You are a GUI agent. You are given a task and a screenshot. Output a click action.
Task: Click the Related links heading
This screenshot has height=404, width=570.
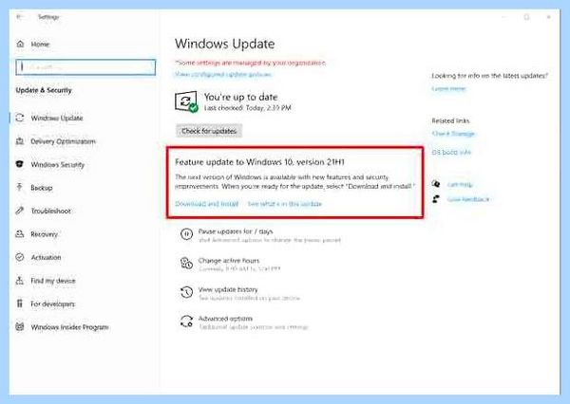coord(450,120)
